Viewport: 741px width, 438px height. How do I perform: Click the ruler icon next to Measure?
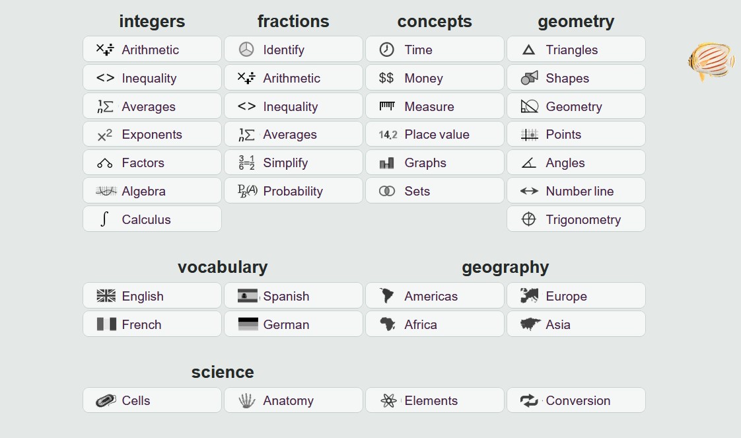click(386, 106)
